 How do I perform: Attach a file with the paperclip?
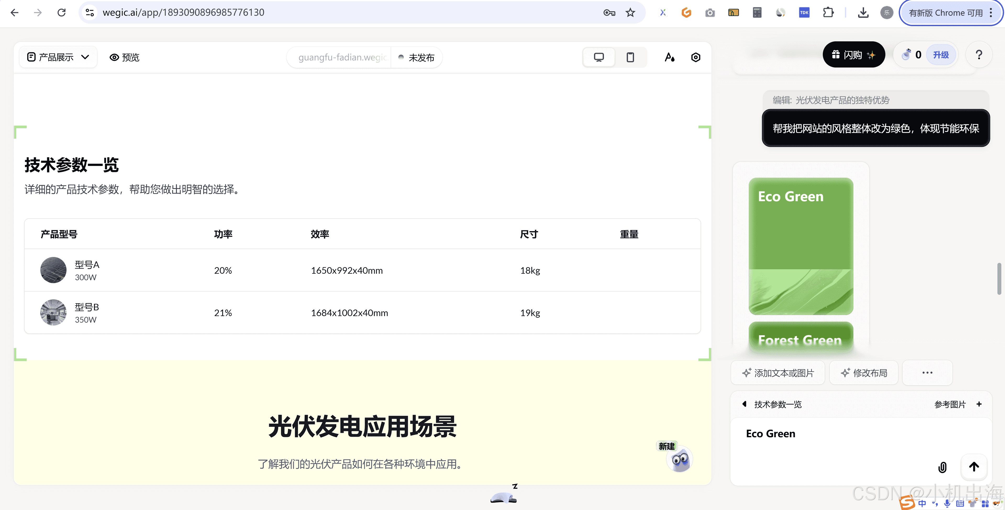pyautogui.click(x=942, y=467)
